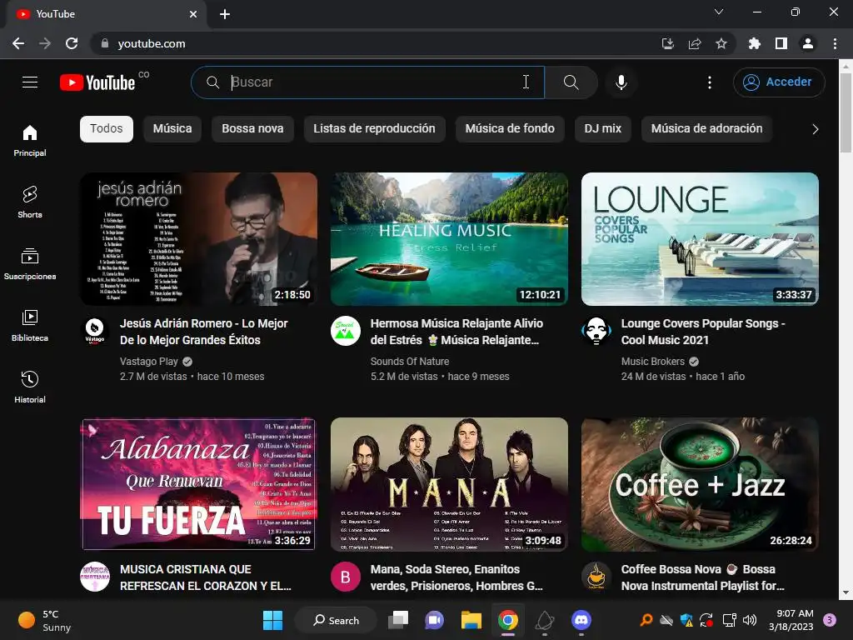Screen dimensions: 853x640
Task: Go back in the browser
Action: tap(18, 43)
